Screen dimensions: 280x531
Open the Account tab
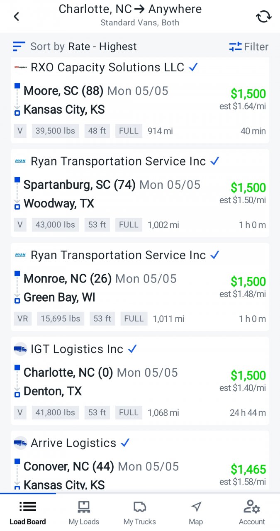tap(252, 513)
